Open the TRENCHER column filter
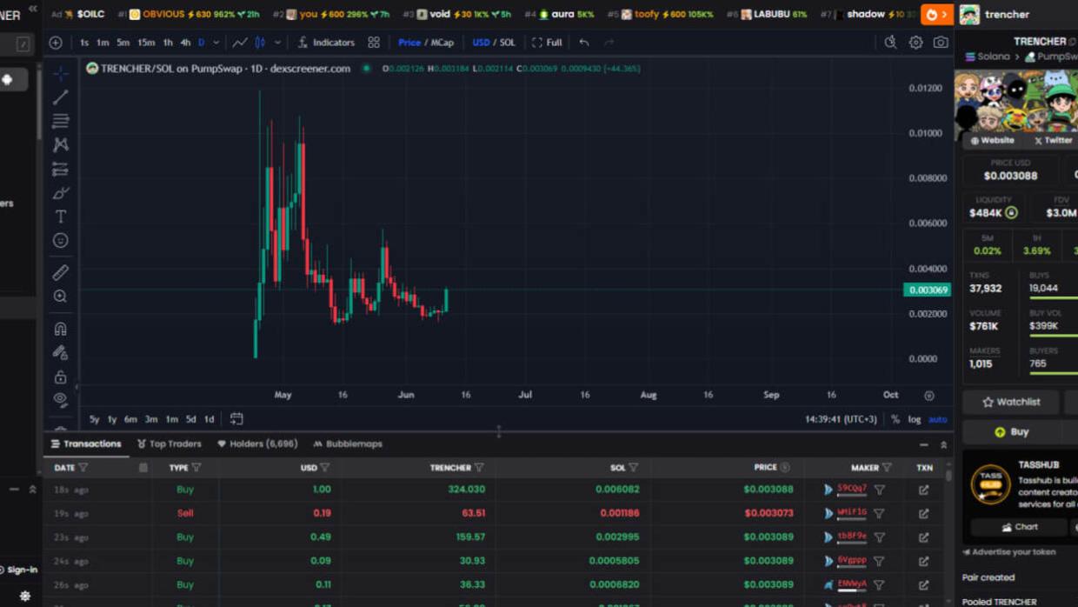 tap(479, 468)
